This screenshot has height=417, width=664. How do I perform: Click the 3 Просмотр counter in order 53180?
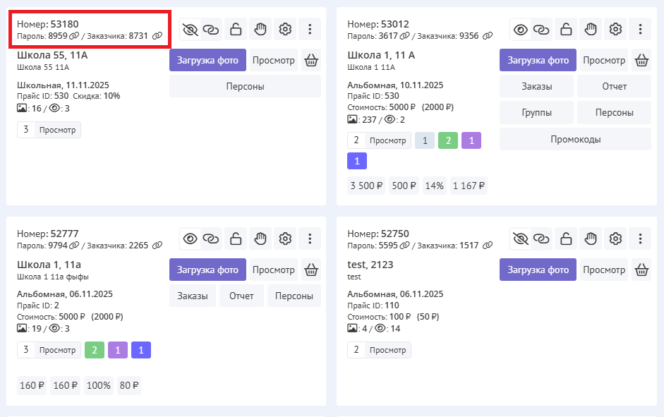49,130
